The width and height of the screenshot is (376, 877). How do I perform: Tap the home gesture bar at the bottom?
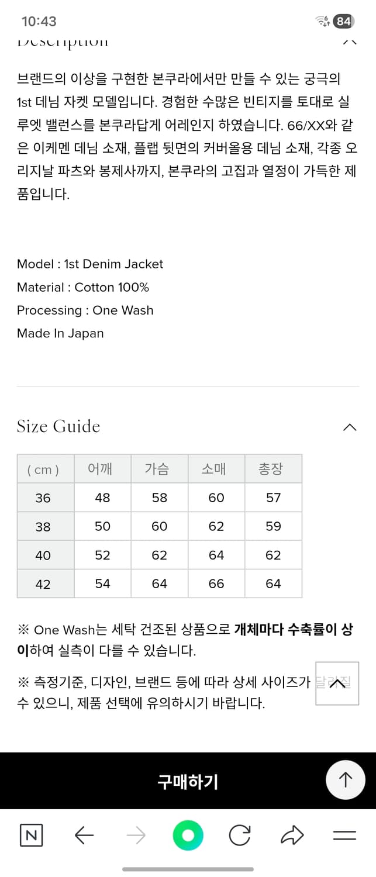point(188,869)
